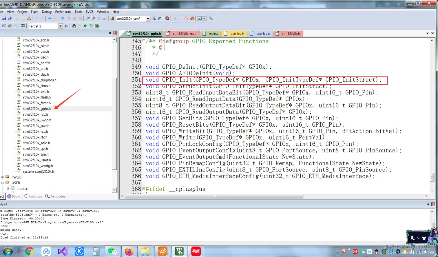
Task: Select stm32f10x_rcc.h in the project tree
Action: [35, 132]
